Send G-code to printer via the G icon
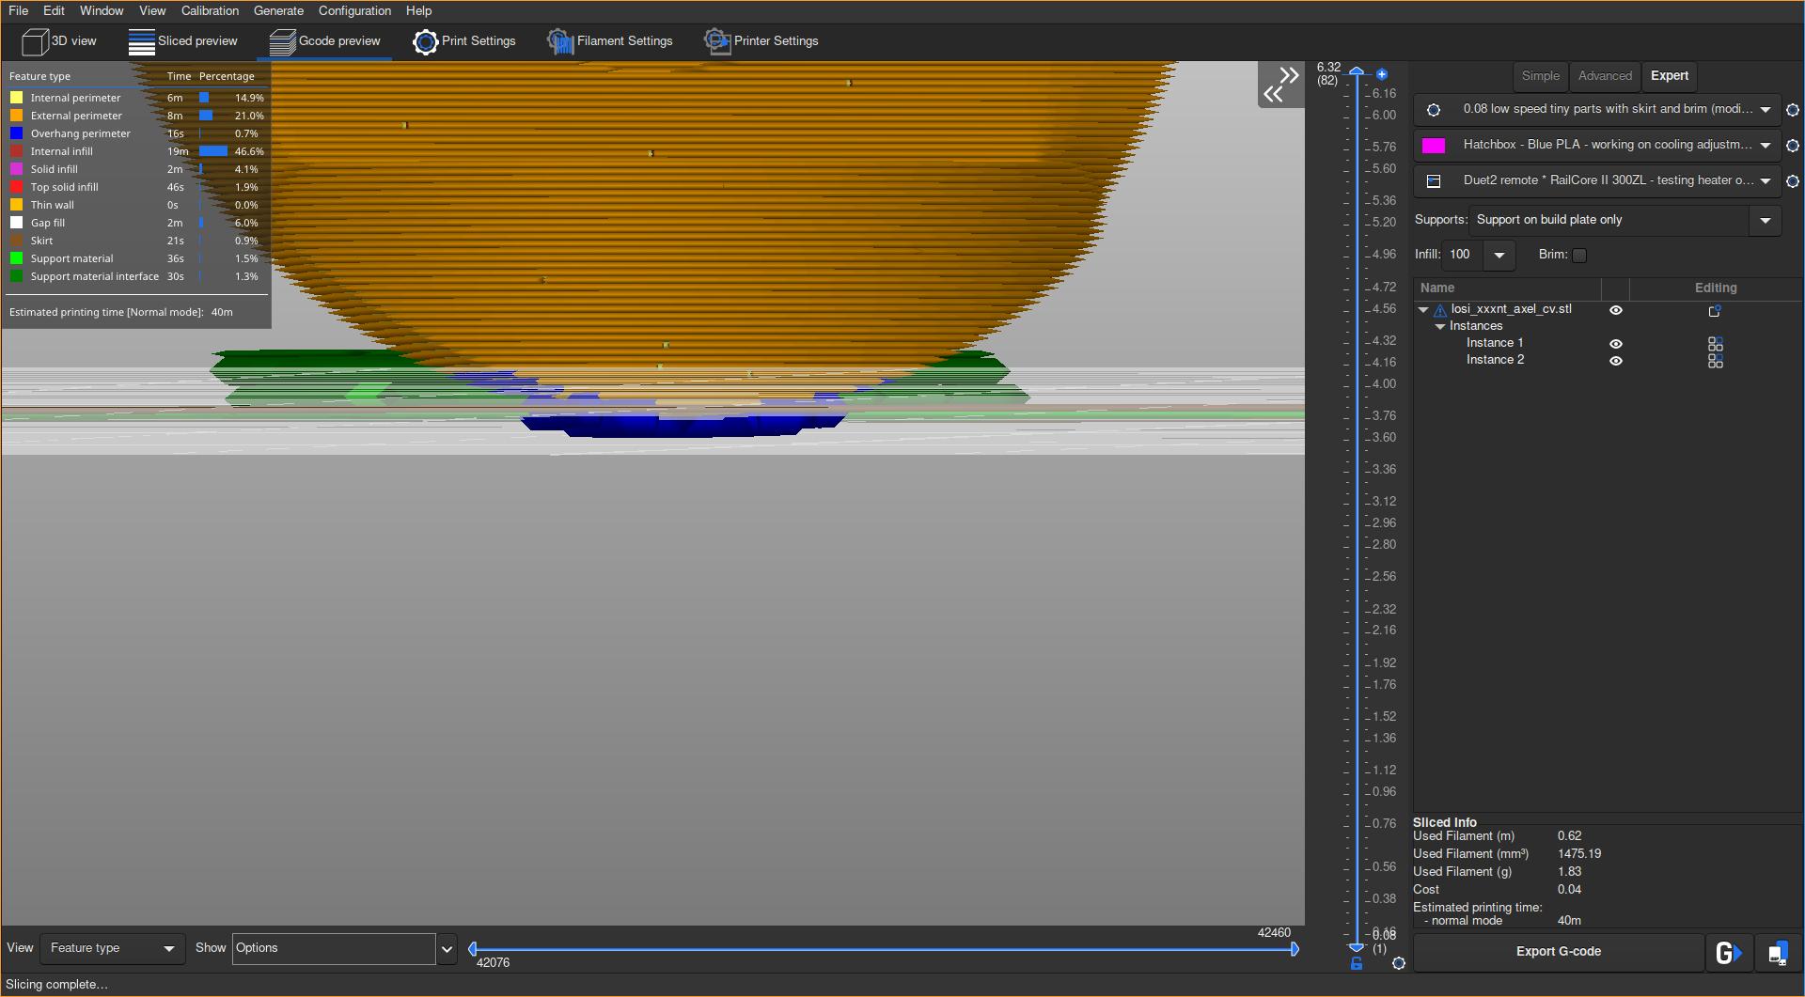Image resolution: width=1805 pixels, height=997 pixels. point(1728,952)
